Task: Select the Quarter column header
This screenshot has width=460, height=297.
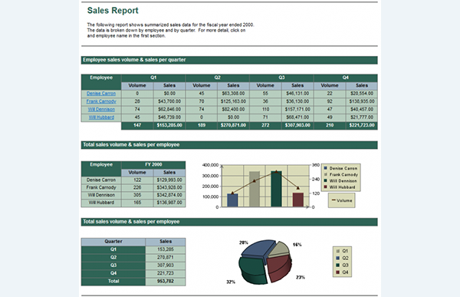Action: tap(113, 242)
